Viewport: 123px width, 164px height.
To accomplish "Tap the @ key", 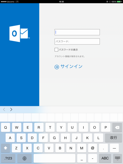I will 93,148.
